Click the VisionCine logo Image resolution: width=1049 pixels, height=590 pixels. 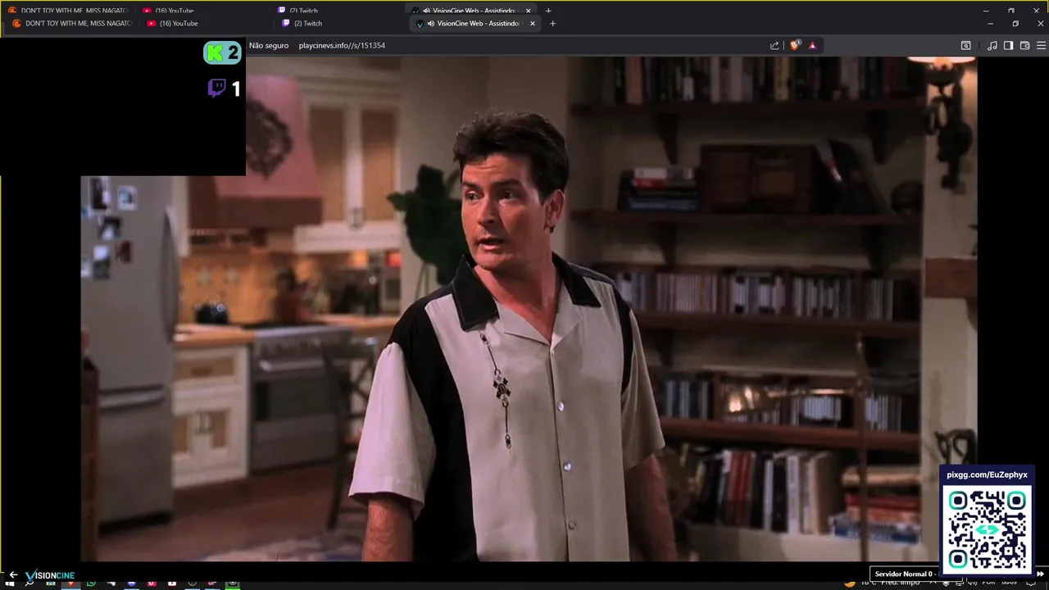50,575
